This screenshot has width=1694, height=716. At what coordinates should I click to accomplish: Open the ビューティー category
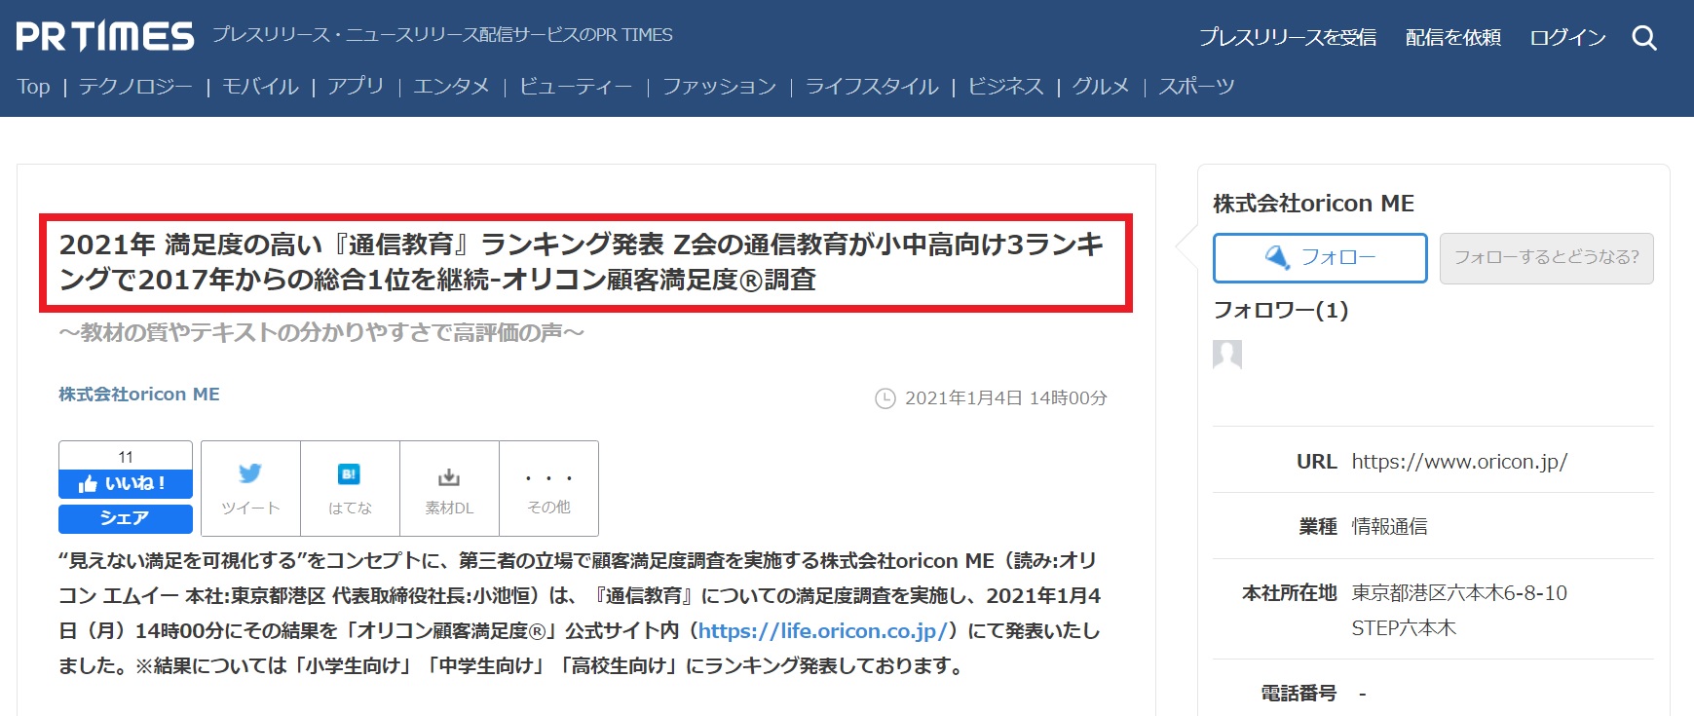click(x=576, y=87)
